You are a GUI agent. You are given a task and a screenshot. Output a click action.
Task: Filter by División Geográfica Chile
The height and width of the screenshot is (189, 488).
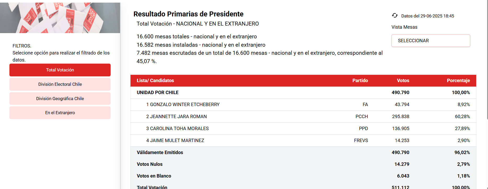point(60,99)
